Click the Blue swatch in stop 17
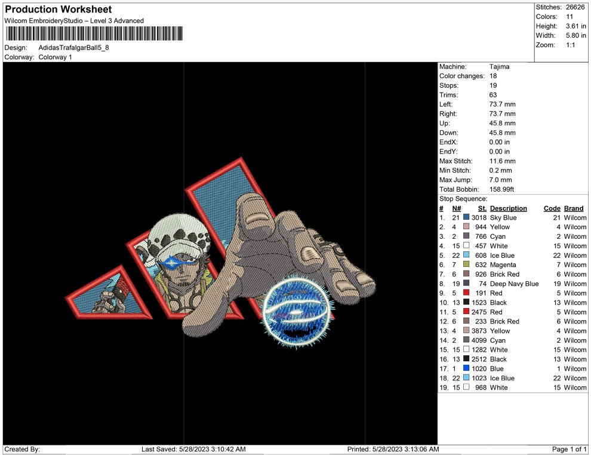 pyautogui.click(x=466, y=368)
